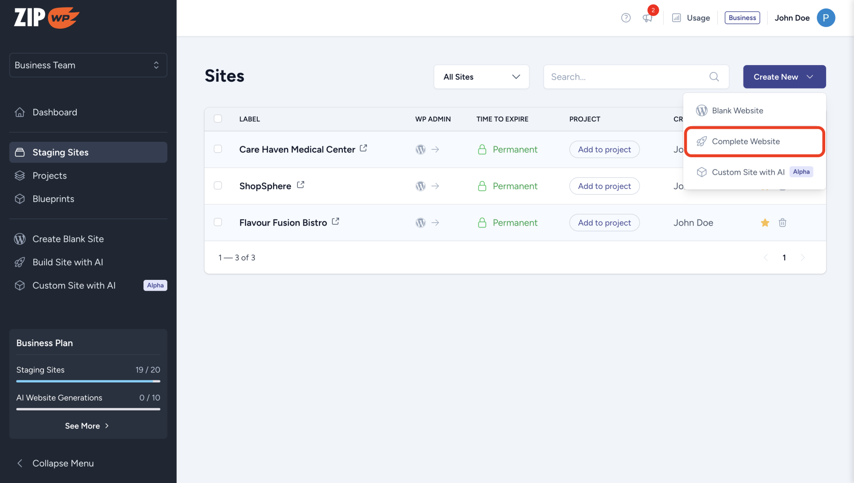This screenshot has height=483, width=854.
Task: Click the See More link
Action: click(x=87, y=426)
